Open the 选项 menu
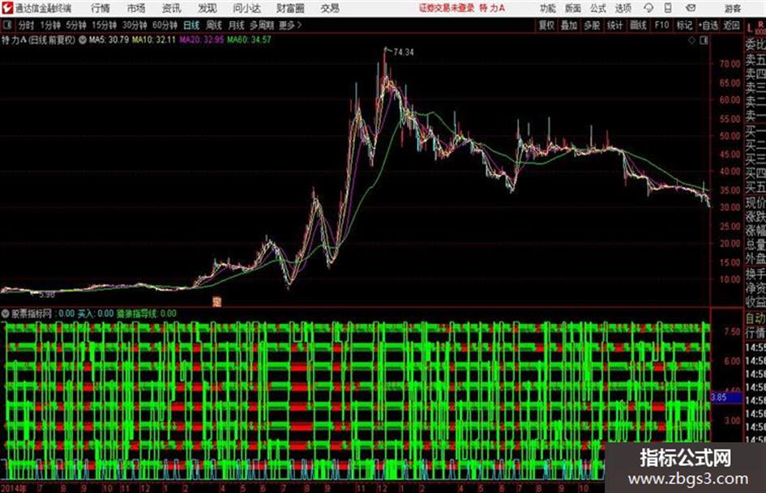This screenshot has height=493, width=766. (x=623, y=8)
